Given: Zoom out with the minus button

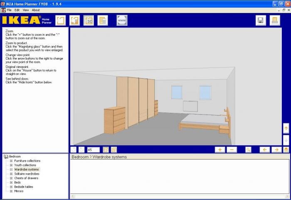Looking at the screenshot, I should [x=232, y=150].
